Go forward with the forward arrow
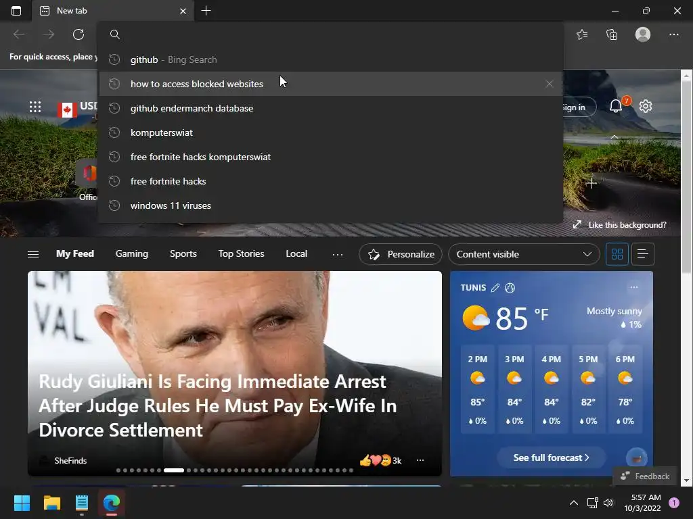This screenshot has width=693, height=519. coord(49,34)
